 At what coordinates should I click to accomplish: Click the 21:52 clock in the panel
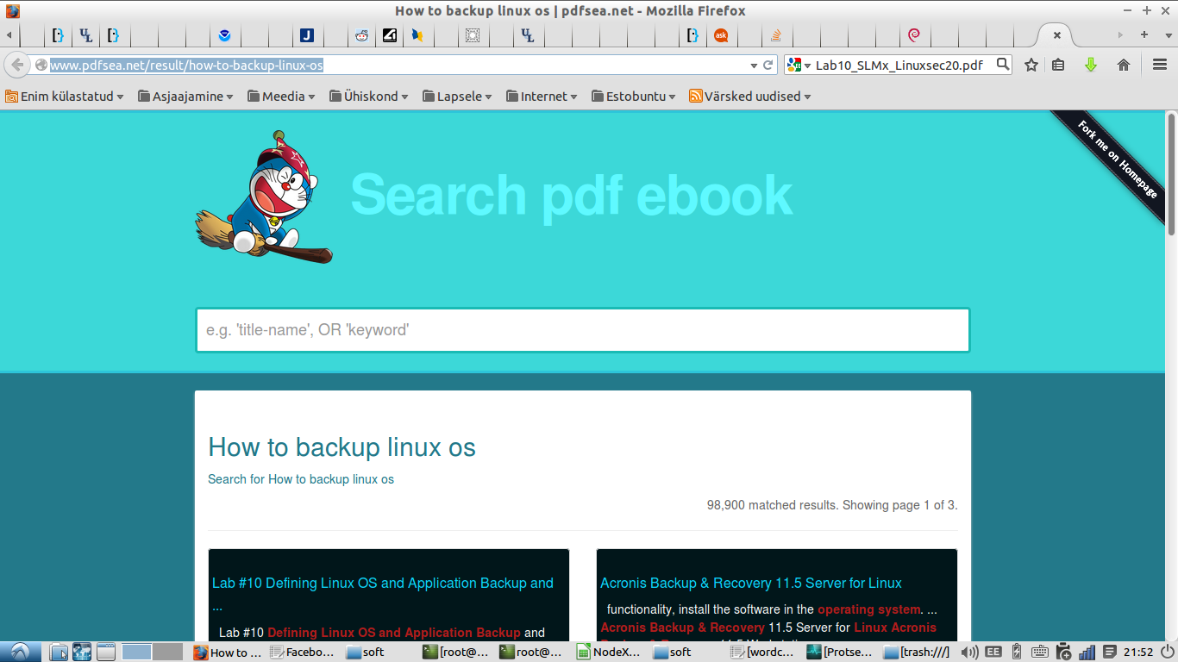tap(1138, 653)
